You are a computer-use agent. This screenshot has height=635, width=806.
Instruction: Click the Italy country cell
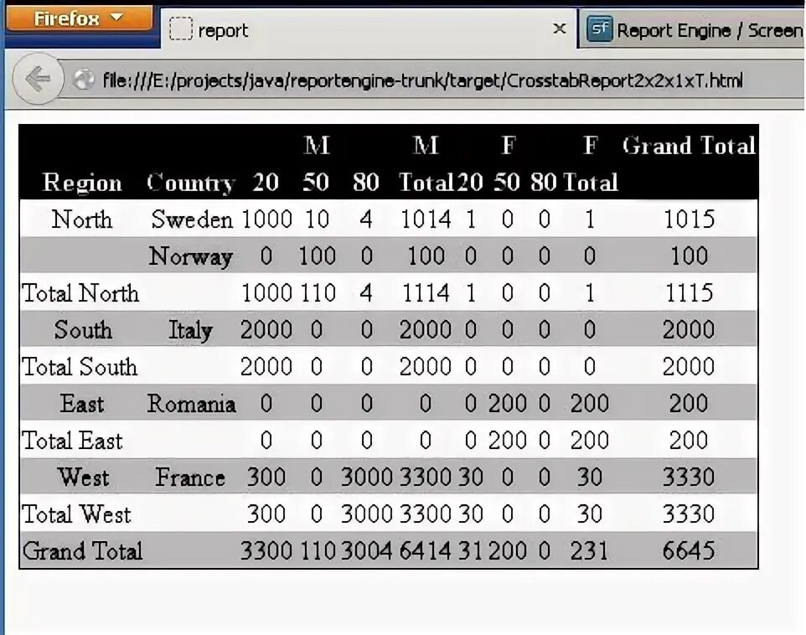coord(189,330)
